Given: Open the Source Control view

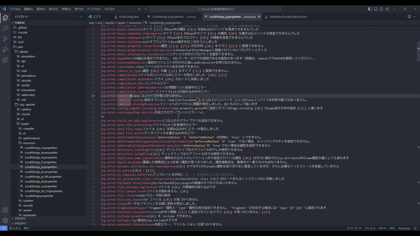Looking at the screenshot, I should (5, 39).
